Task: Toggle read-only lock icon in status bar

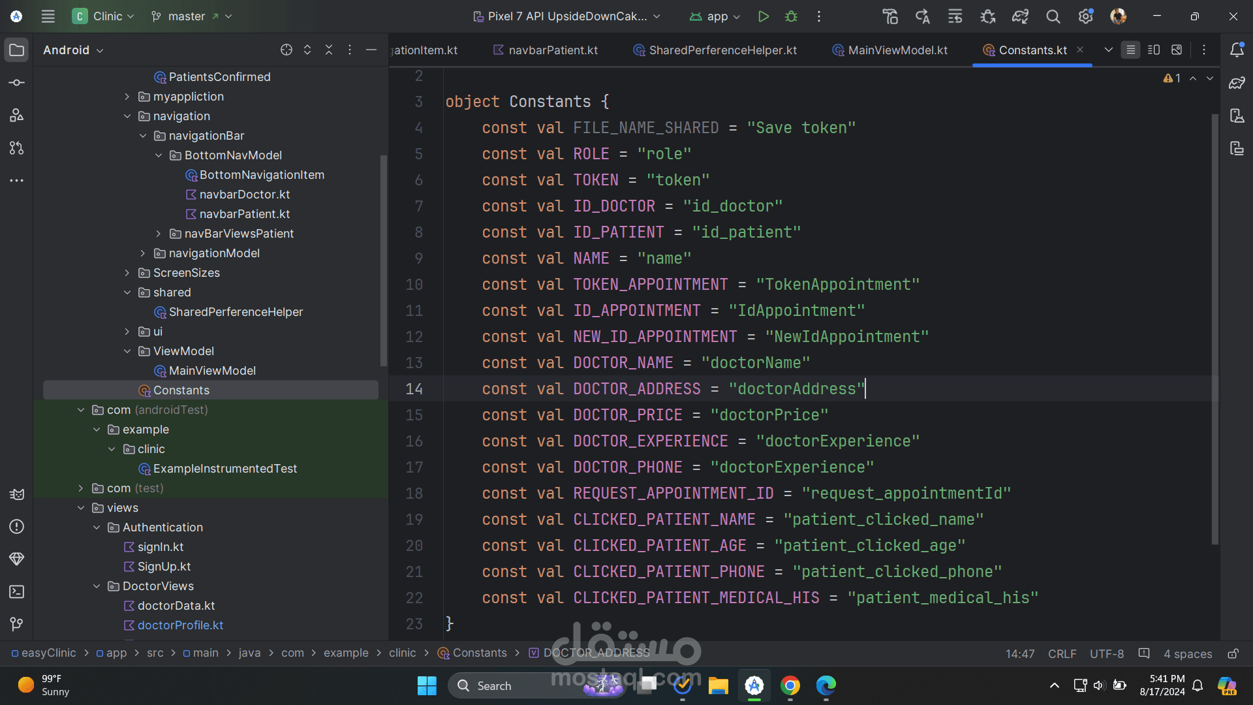Action: coord(1233,653)
